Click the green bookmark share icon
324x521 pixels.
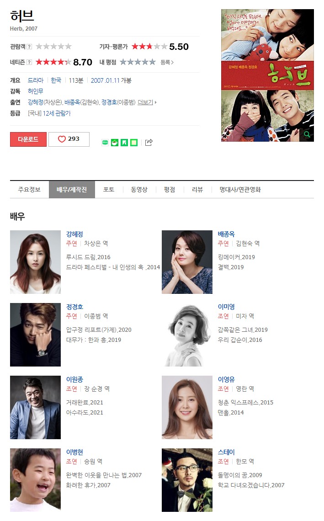coord(124,143)
